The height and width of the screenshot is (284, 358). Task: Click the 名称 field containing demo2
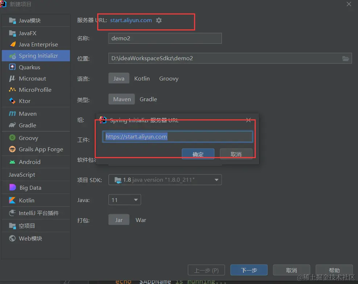[x=165, y=38]
